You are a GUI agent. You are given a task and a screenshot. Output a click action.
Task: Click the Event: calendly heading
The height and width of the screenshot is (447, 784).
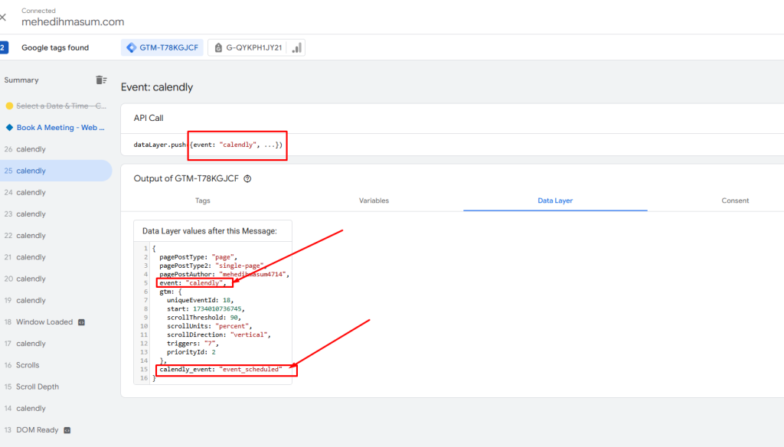157,87
